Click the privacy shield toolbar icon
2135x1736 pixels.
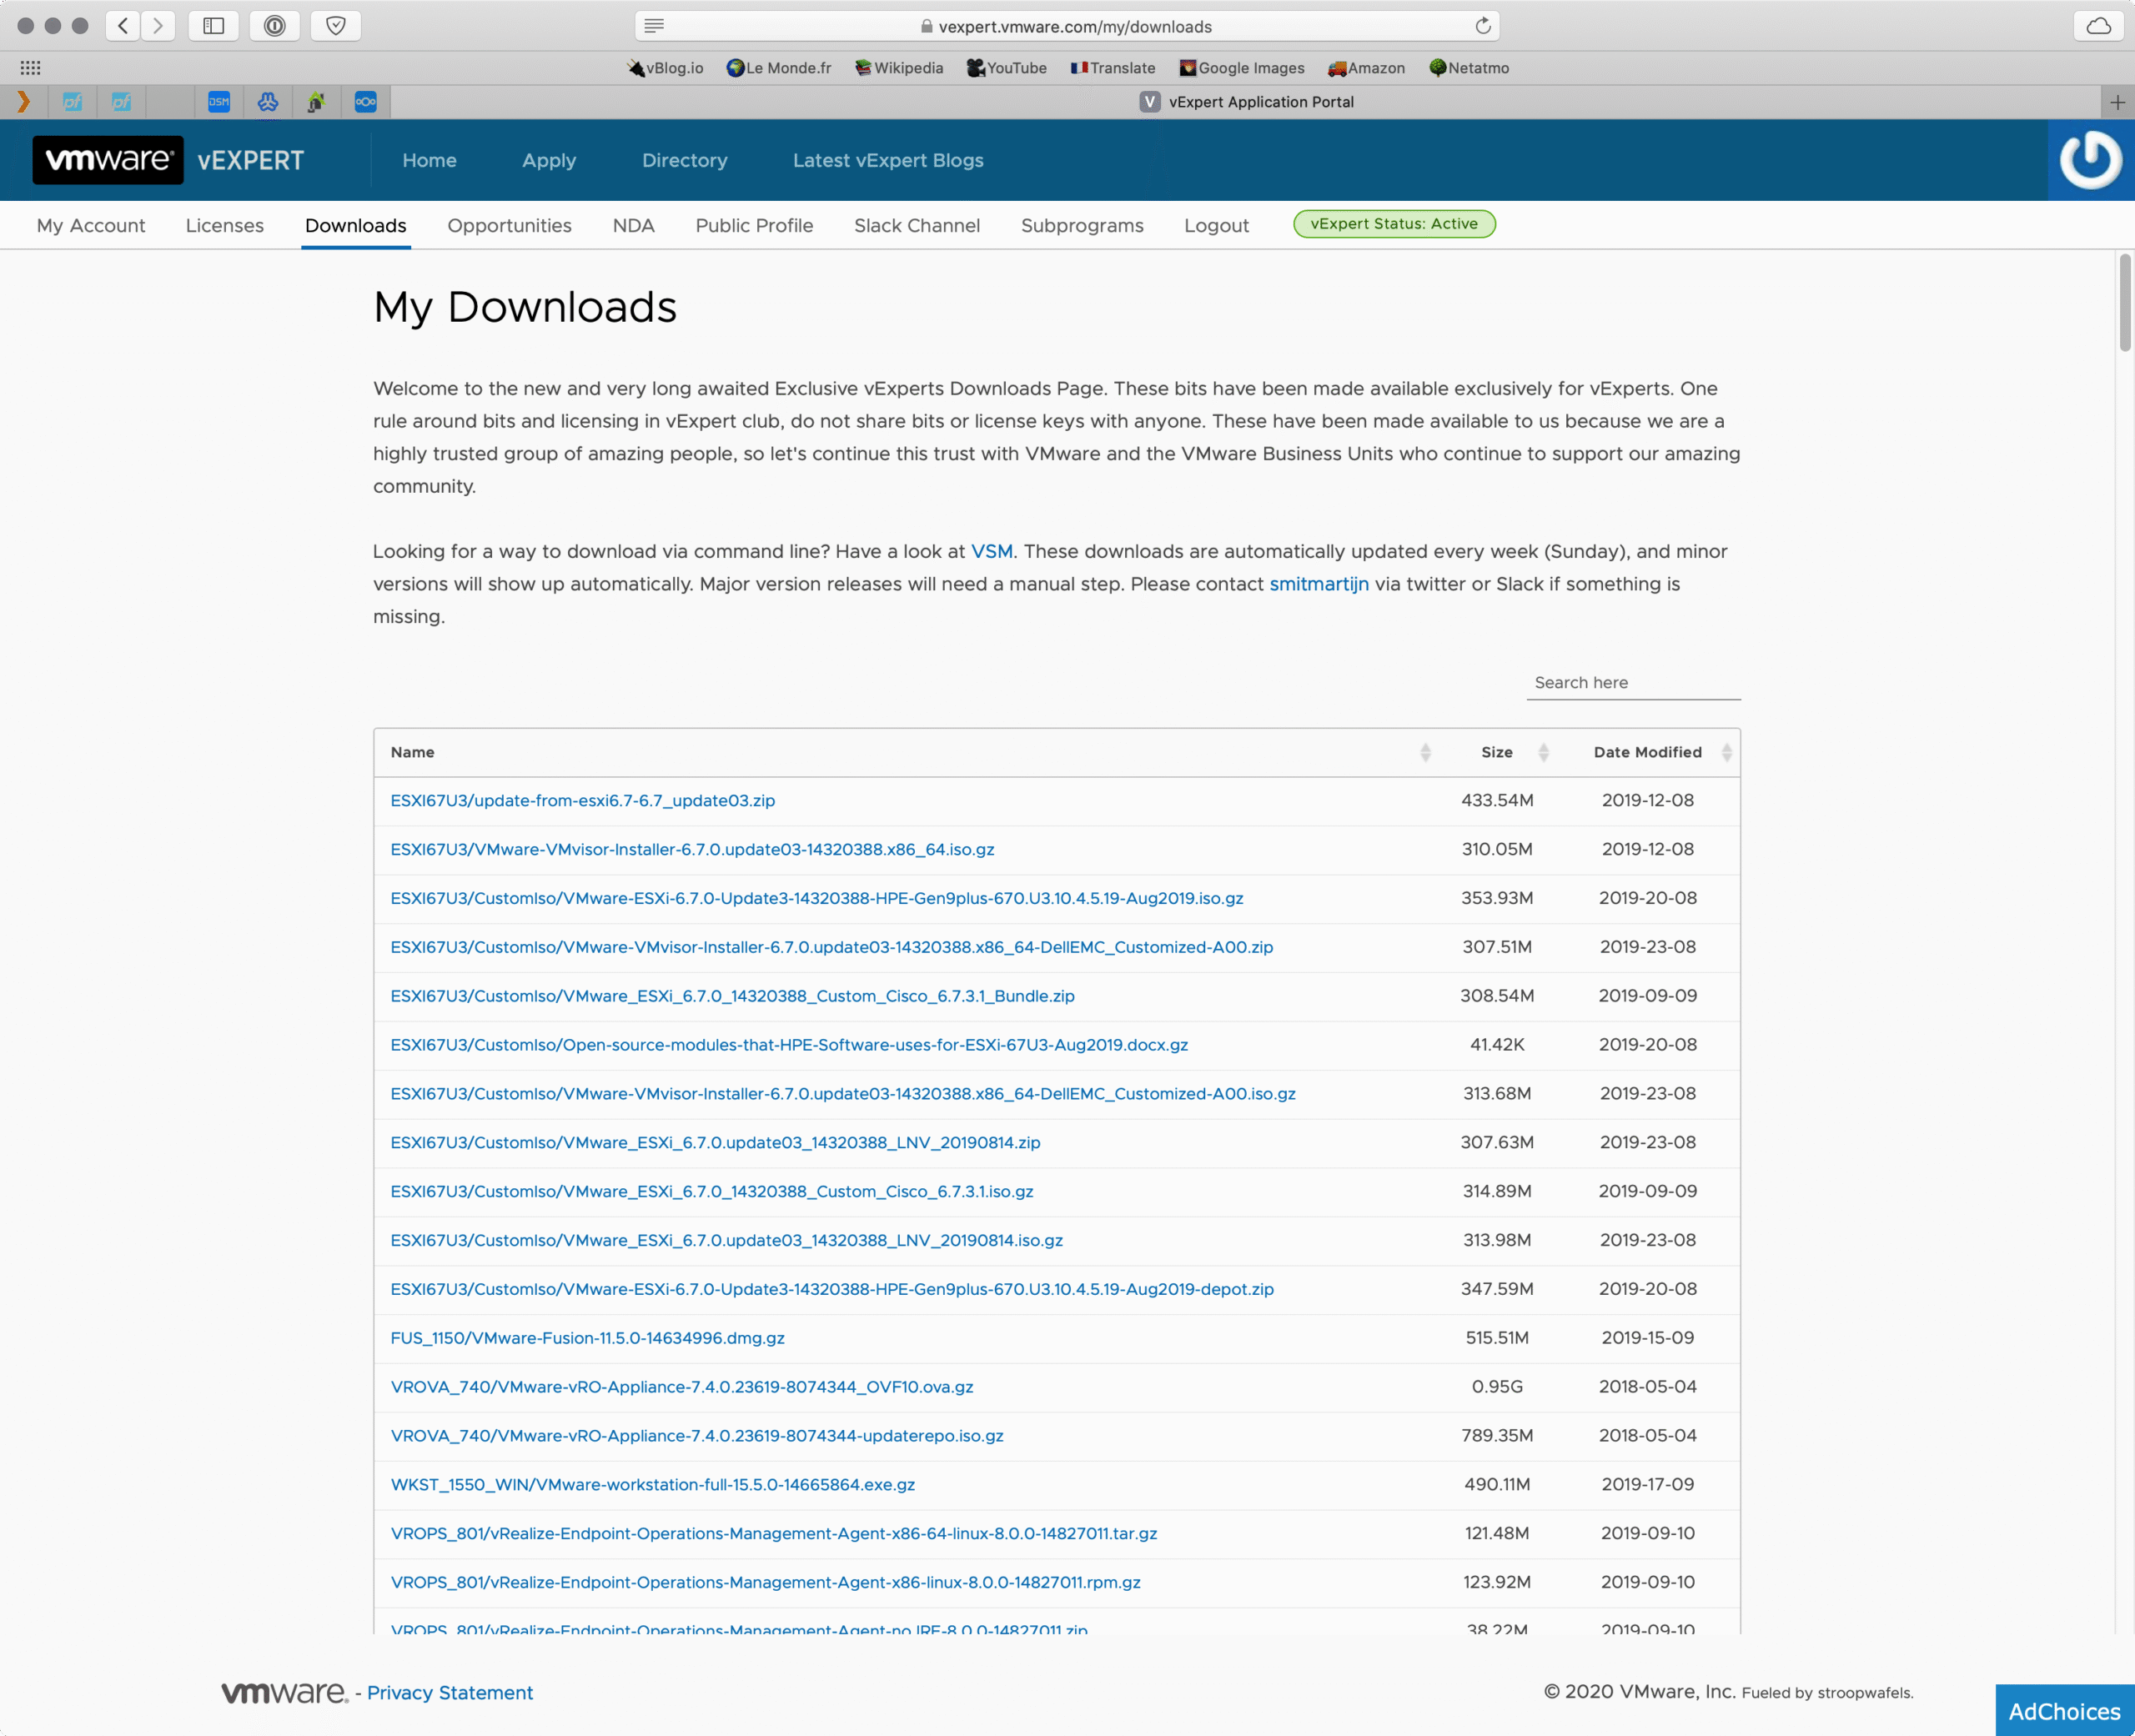pyautogui.click(x=336, y=26)
